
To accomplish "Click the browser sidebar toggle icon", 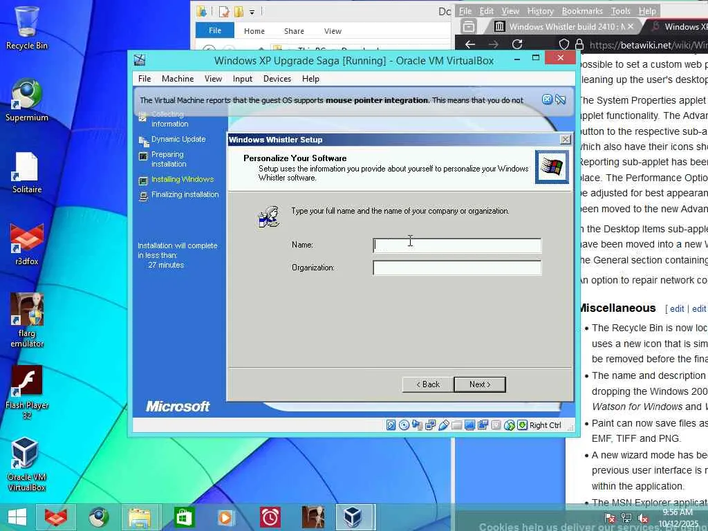I will tap(469, 27).
